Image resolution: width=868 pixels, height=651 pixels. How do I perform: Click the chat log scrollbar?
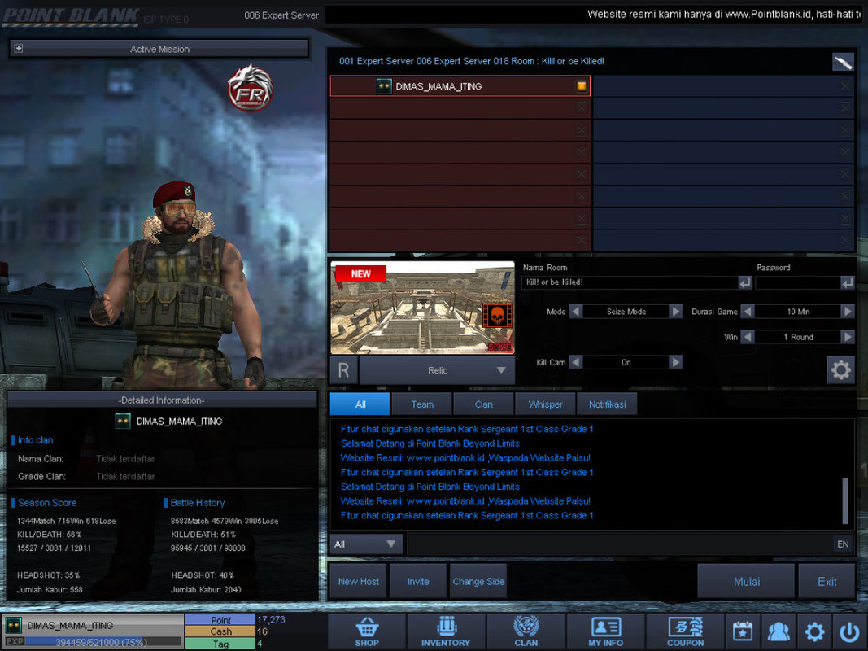coord(844,500)
